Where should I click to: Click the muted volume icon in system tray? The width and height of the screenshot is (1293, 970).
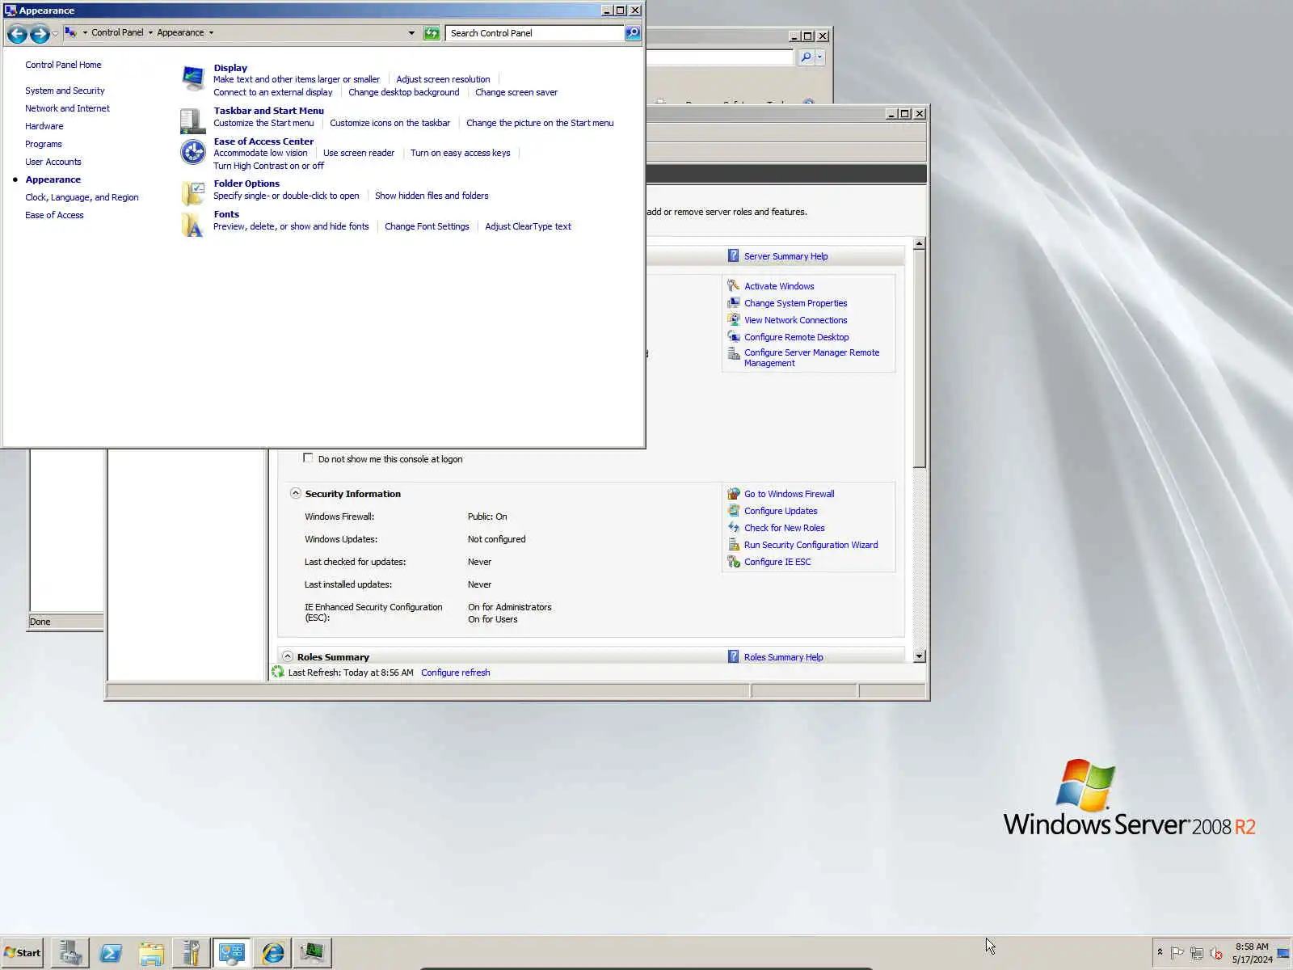tap(1215, 953)
